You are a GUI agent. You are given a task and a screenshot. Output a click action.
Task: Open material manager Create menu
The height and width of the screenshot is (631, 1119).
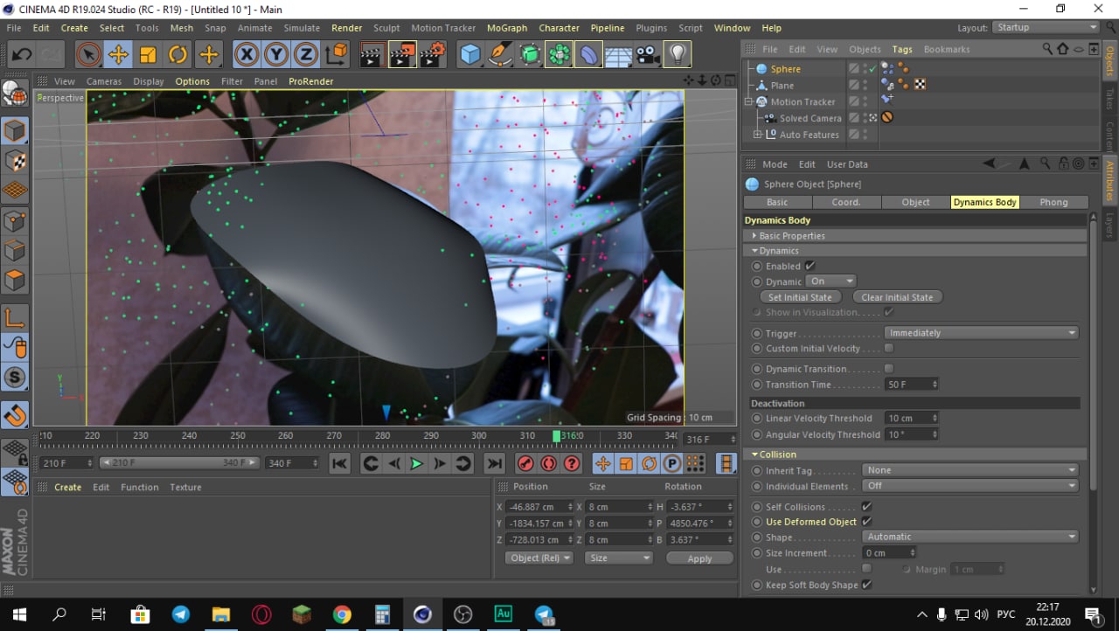point(67,488)
